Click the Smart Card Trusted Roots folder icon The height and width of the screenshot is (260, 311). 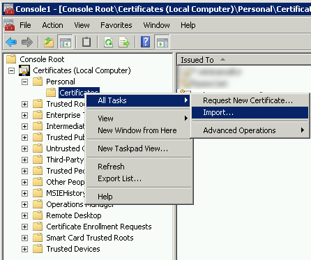click(x=38, y=238)
